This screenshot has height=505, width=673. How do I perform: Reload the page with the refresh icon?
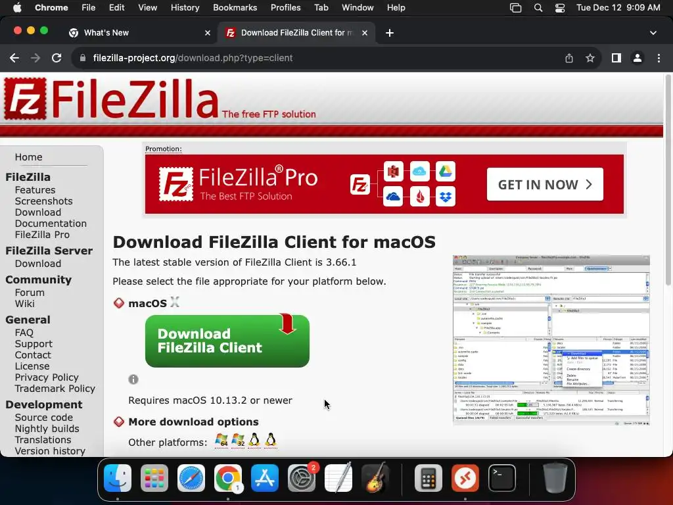57,58
